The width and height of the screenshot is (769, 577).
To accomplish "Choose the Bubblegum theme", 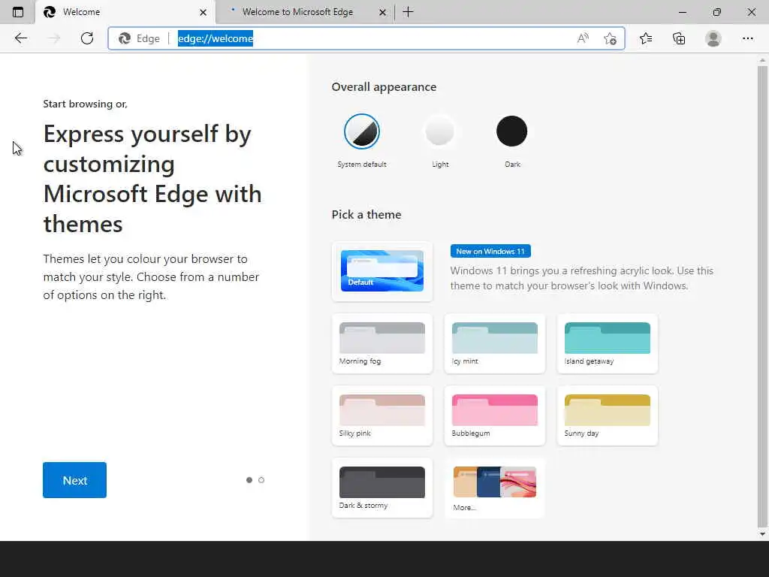I will click(x=494, y=415).
